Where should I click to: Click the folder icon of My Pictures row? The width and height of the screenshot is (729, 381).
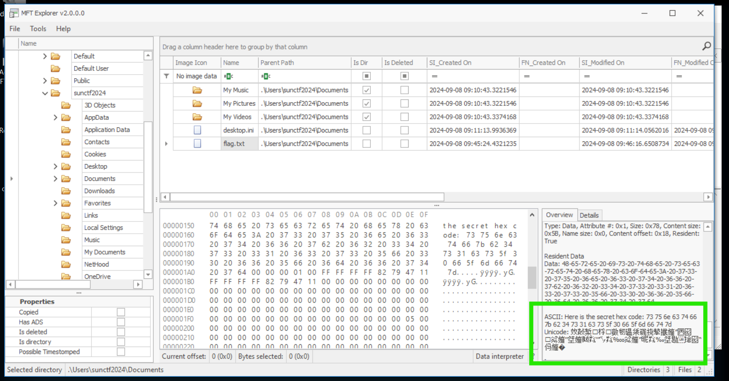[x=197, y=104]
